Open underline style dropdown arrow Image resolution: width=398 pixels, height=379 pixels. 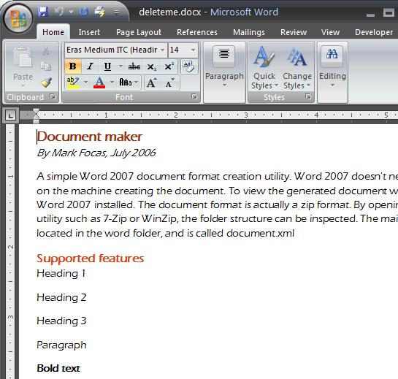coord(120,66)
